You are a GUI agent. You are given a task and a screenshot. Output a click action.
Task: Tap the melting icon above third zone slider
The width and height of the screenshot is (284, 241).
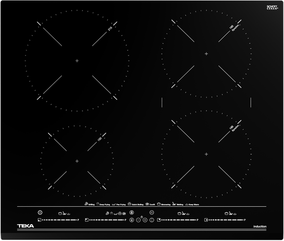pyautogui.click(x=183, y=214)
